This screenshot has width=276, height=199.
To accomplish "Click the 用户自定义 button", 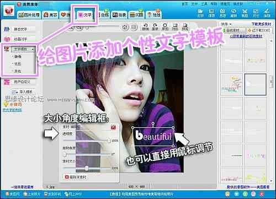I will [x=23, y=82].
